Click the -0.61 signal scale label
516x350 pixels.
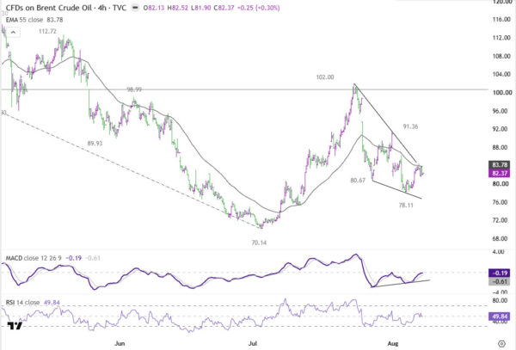pos(499,281)
